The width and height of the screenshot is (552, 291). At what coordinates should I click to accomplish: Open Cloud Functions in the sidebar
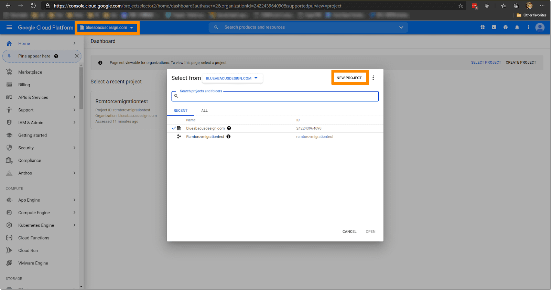[x=34, y=238]
